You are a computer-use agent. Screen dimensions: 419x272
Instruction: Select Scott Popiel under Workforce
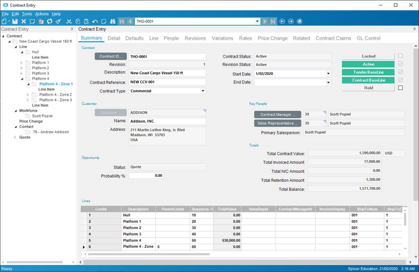[x=42, y=116]
